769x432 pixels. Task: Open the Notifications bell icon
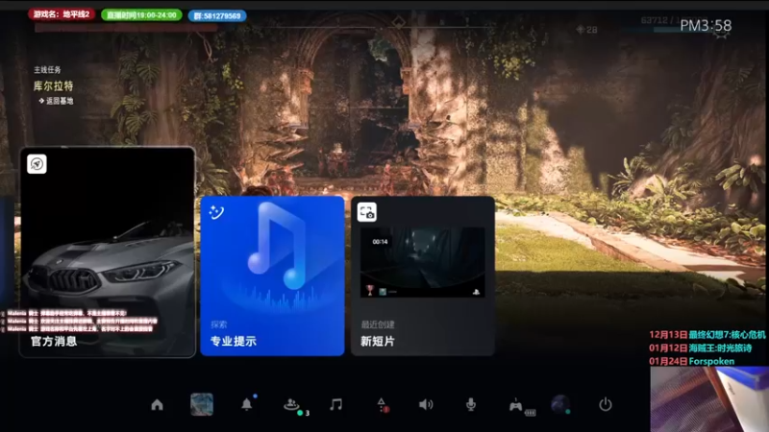[x=247, y=404]
